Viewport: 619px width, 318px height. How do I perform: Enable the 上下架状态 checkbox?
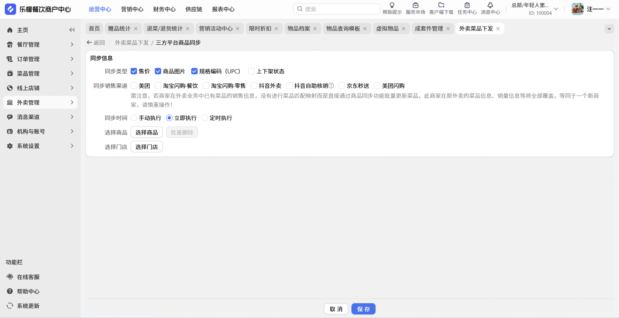[251, 71]
